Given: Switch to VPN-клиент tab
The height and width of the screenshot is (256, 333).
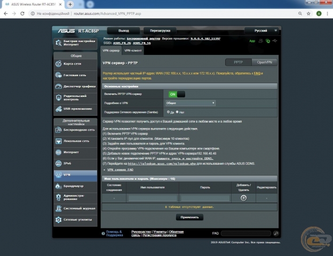Looking at the screenshot, I should pyautogui.click(x=133, y=51).
